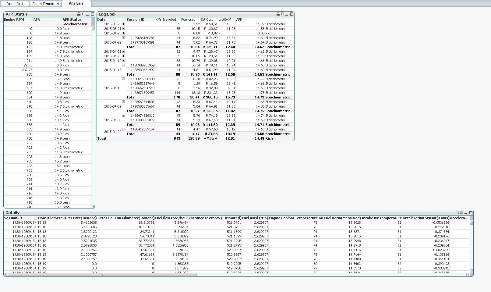The height and width of the screenshot is (292, 491).
Task: Click AFR Status scroll down arrow
Action: click(93, 206)
